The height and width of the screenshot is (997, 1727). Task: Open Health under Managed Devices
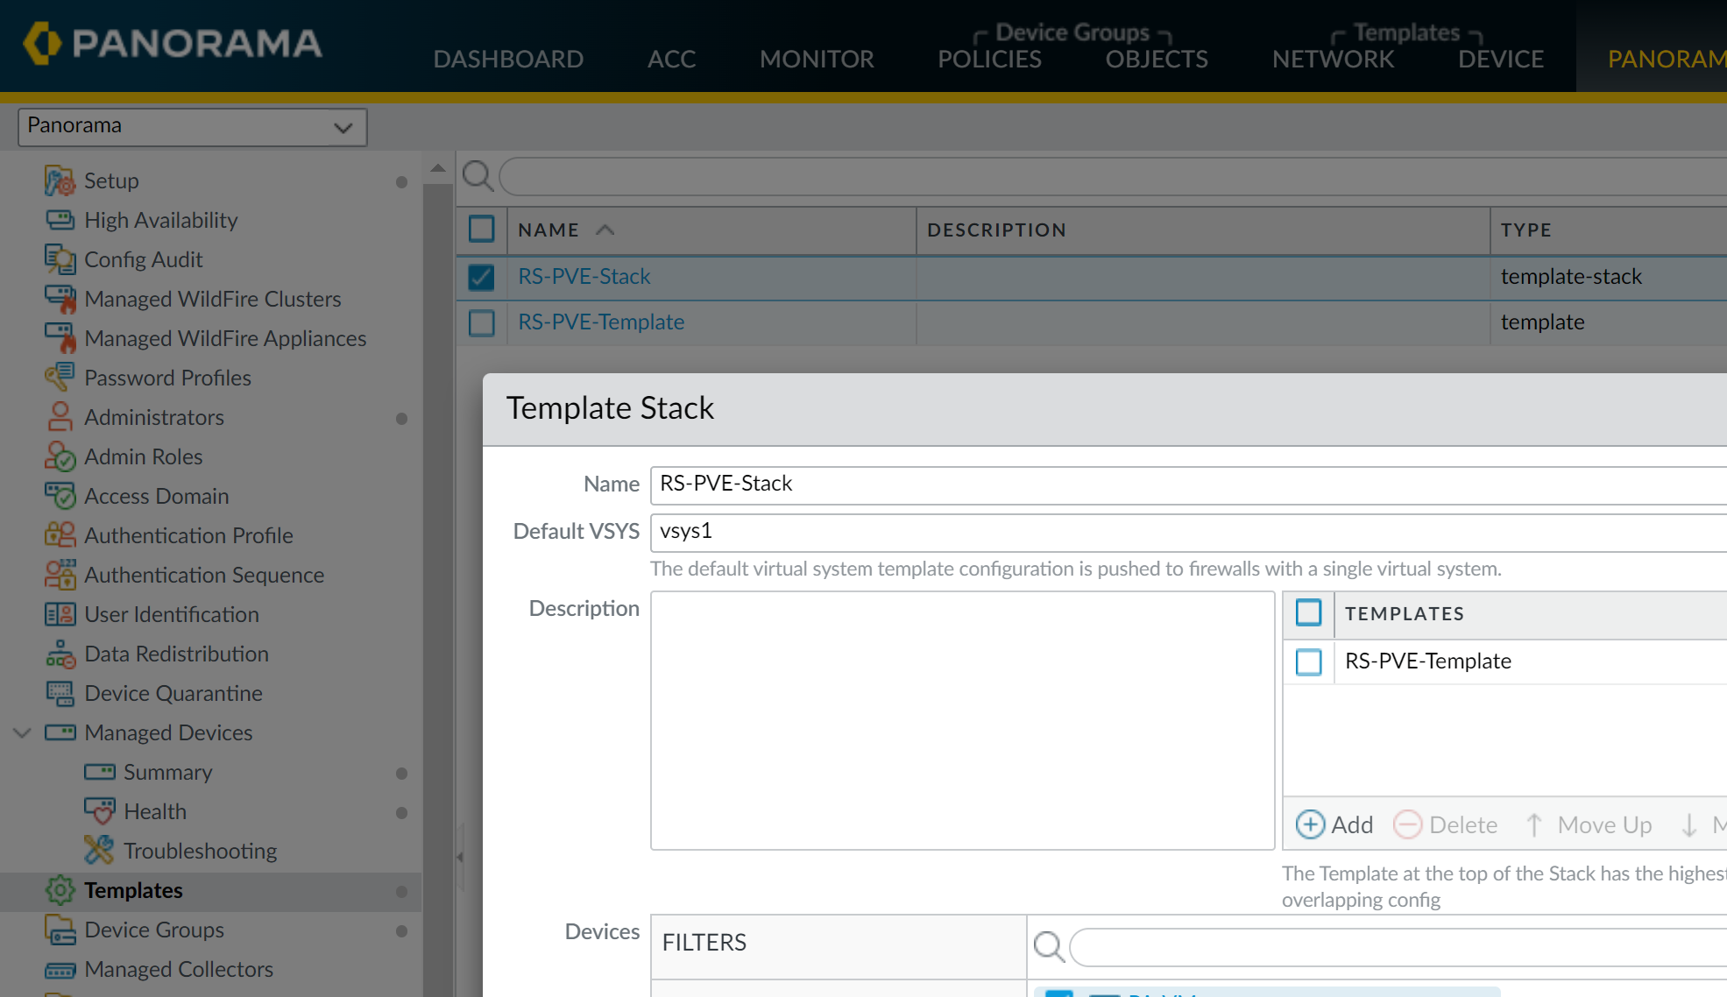[154, 811]
